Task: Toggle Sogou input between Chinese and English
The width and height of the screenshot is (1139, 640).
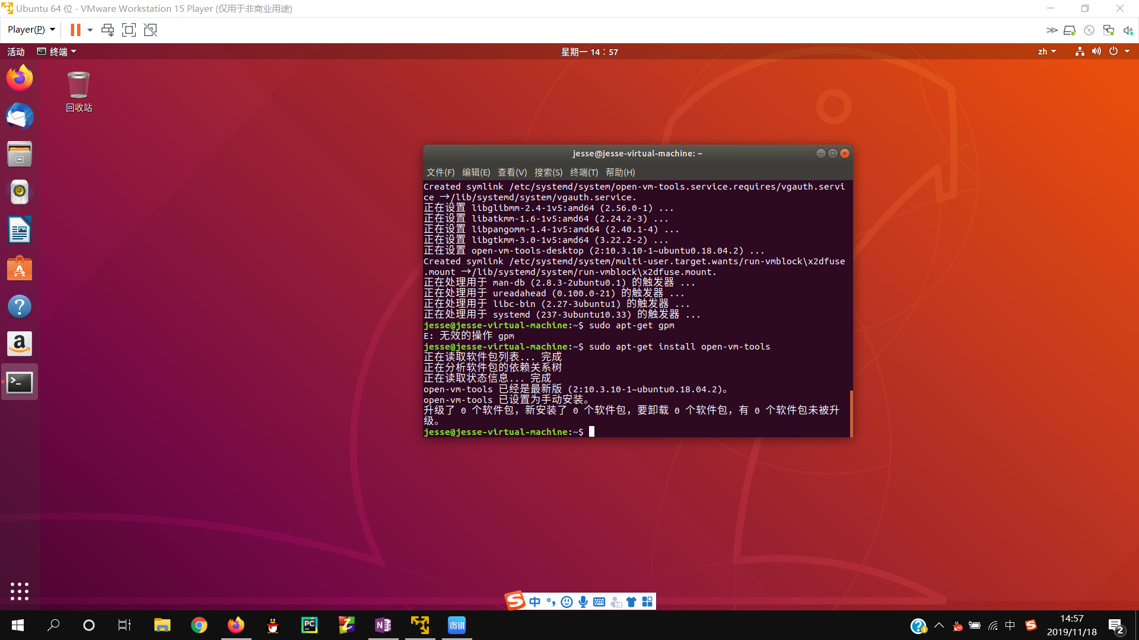Action: coord(535,601)
